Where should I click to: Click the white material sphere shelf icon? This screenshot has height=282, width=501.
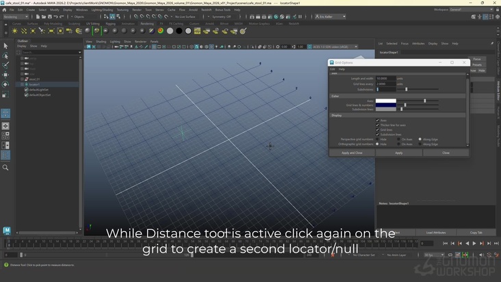click(x=169, y=30)
